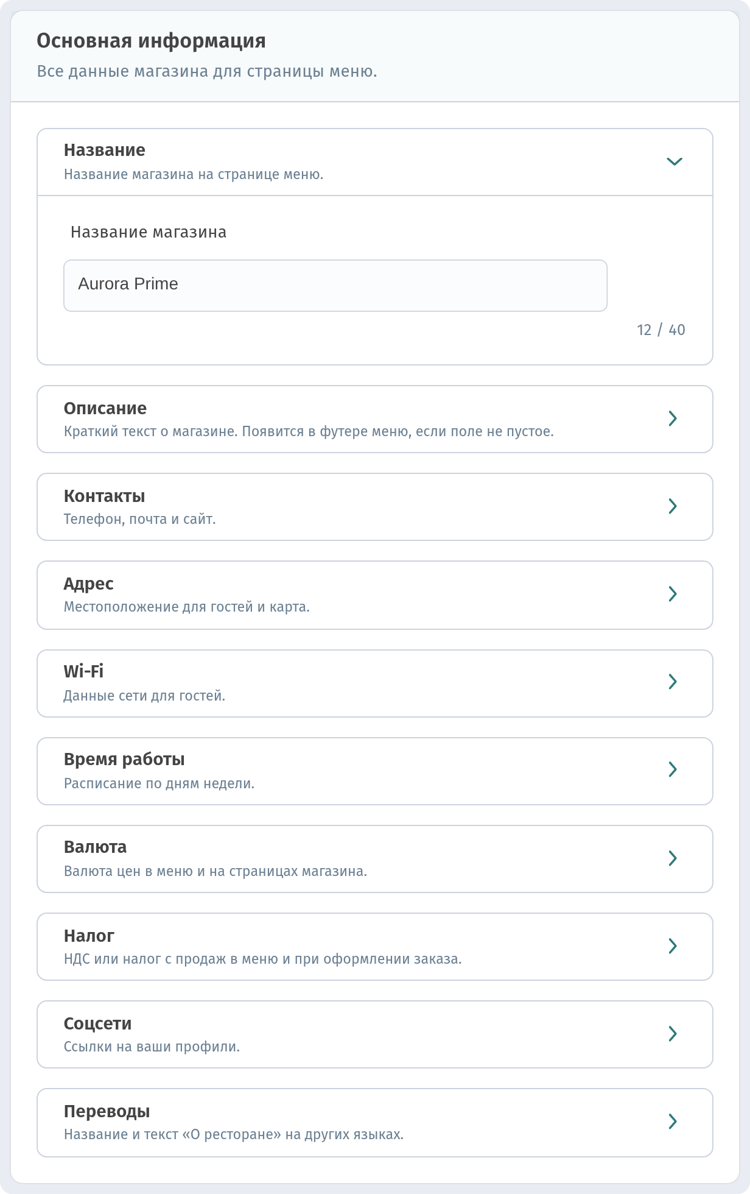Expand Время работы chevron icon
750x1194 pixels.
point(673,769)
